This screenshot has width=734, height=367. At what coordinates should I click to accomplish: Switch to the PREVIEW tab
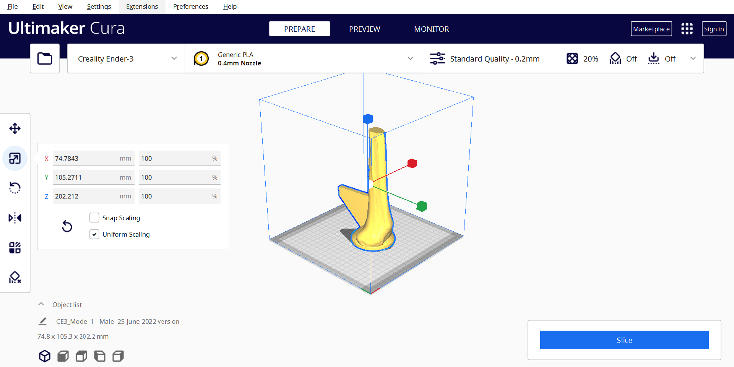(x=364, y=29)
